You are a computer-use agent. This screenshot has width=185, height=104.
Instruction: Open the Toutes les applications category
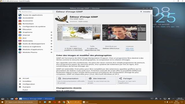35,15
